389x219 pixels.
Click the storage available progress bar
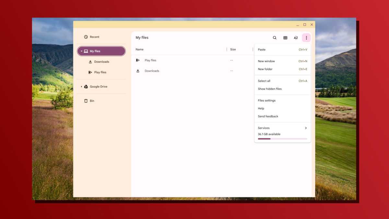[282, 139]
